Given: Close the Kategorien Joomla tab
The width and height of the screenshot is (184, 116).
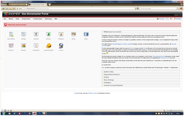Looking at the screenshot, I should pyautogui.click(x=27, y=5).
